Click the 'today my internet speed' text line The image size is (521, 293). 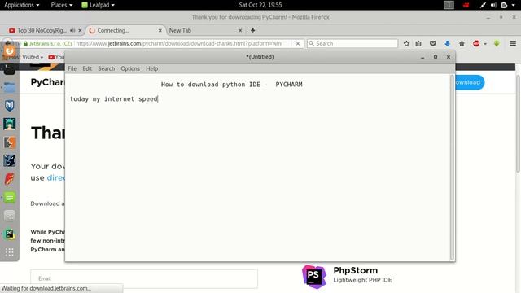point(114,99)
